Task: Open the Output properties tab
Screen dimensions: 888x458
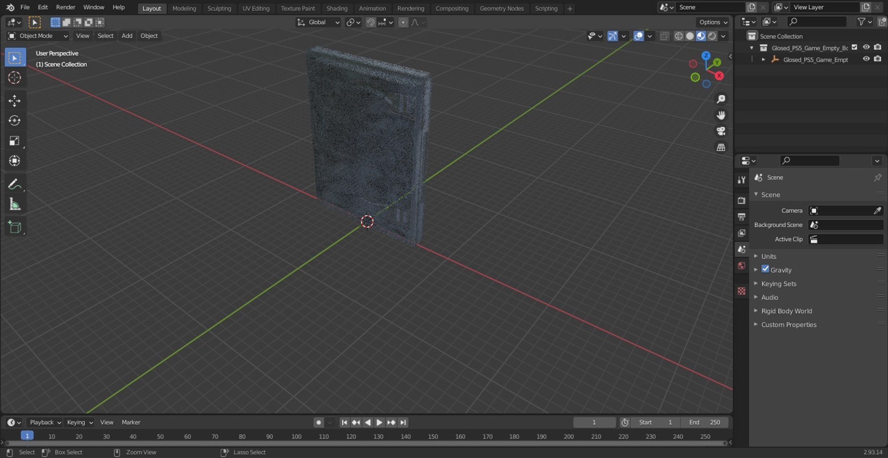Action: coord(741,216)
